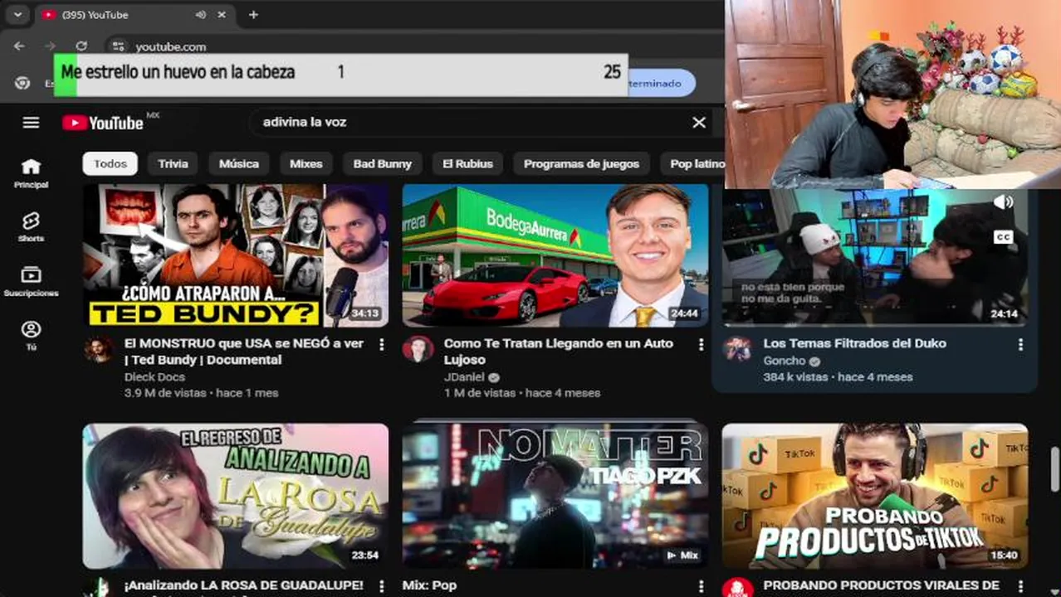Open title ¡Analizando LA ROSA DE GUADALUPE!
The width and height of the screenshot is (1061, 597).
(243, 585)
